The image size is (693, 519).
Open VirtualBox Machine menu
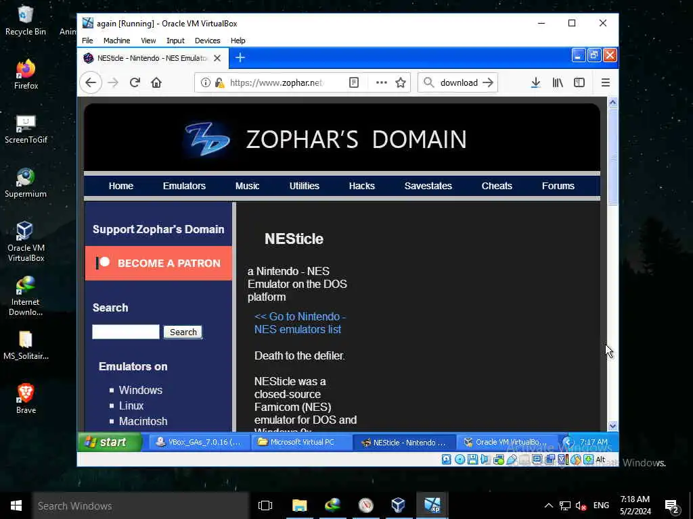tap(116, 41)
